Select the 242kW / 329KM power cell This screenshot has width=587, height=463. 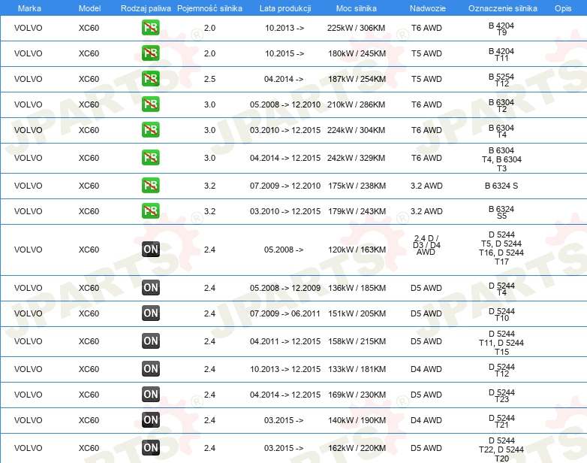click(356, 158)
